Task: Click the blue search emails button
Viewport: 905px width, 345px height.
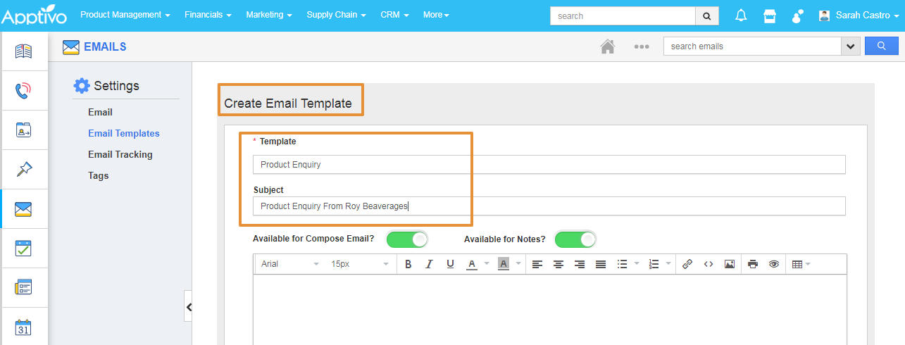Action: pyautogui.click(x=881, y=46)
